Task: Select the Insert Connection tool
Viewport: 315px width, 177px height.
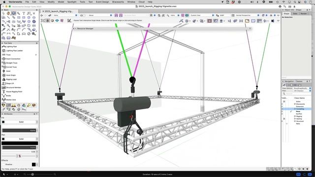Action: coord(13,59)
